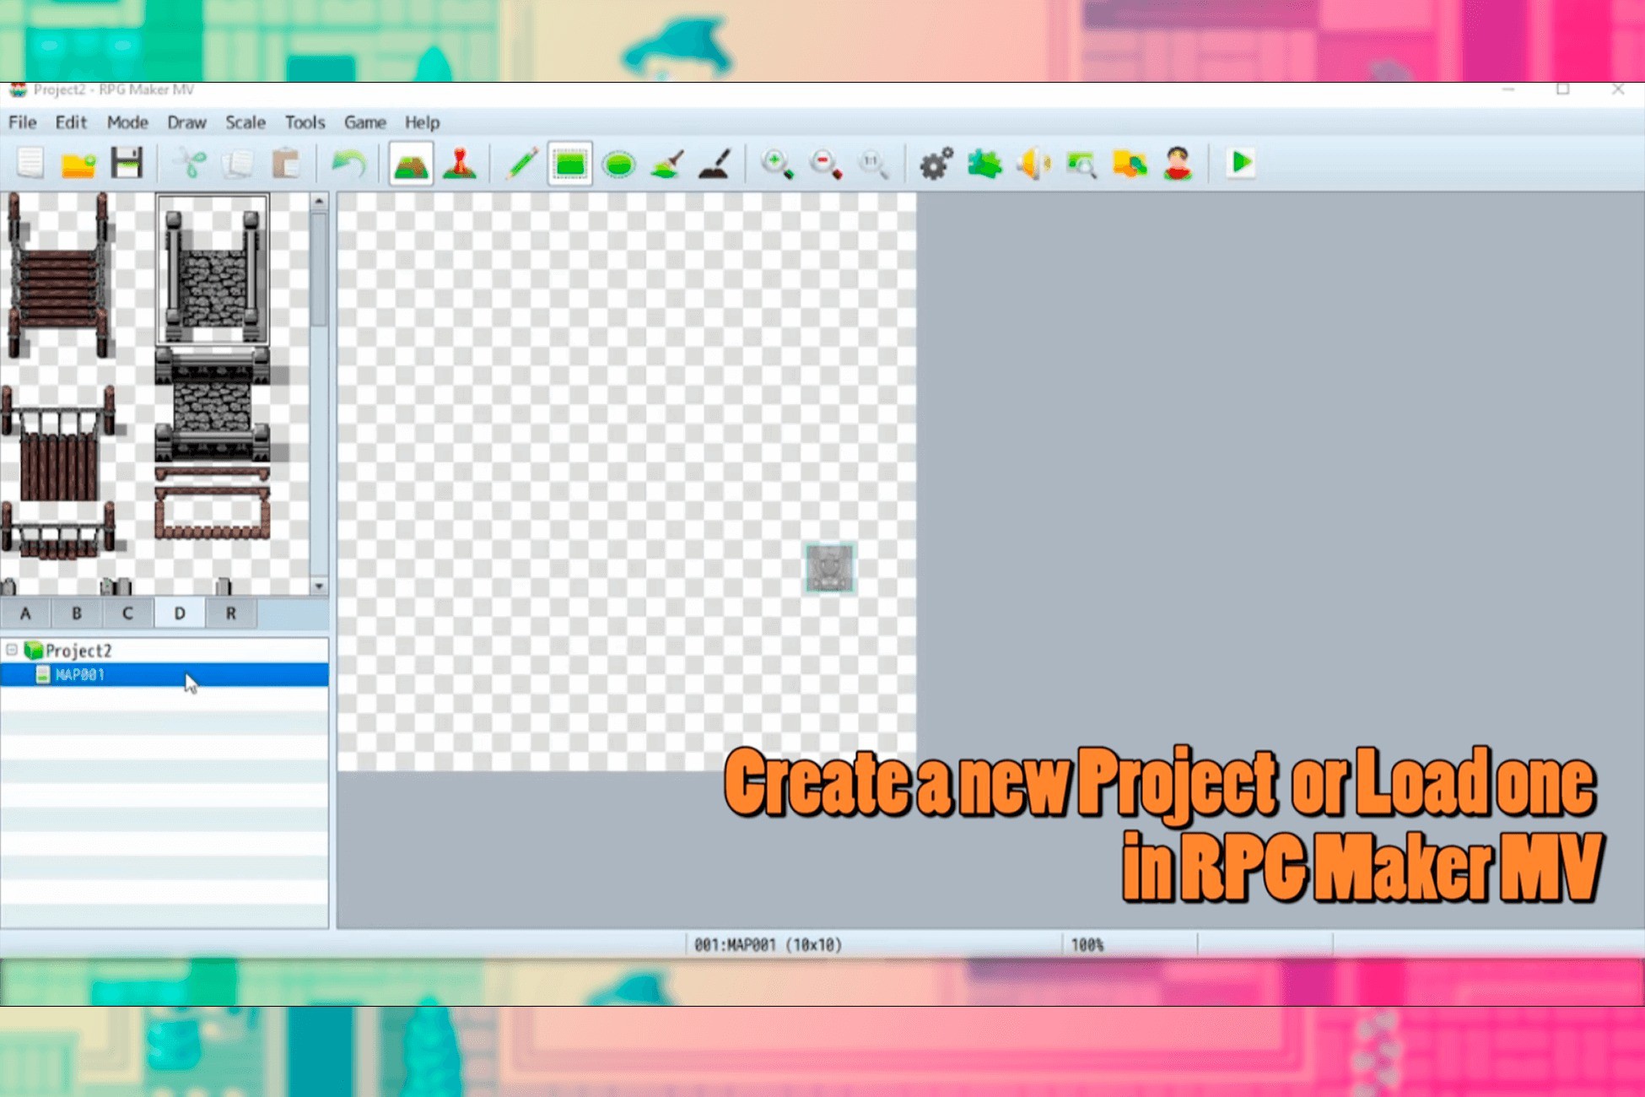The image size is (1645, 1097).
Task: Open the Edit menu
Action: pyautogui.click(x=71, y=122)
